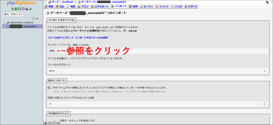The image size is (273, 125).
Task: Click the インポートするファイル: section heading
Action: click(x=62, y=20)
